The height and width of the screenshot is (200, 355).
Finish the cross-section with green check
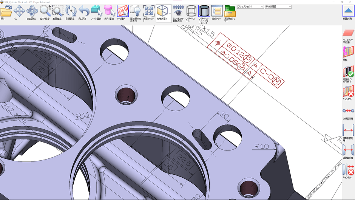coord(348,72)
